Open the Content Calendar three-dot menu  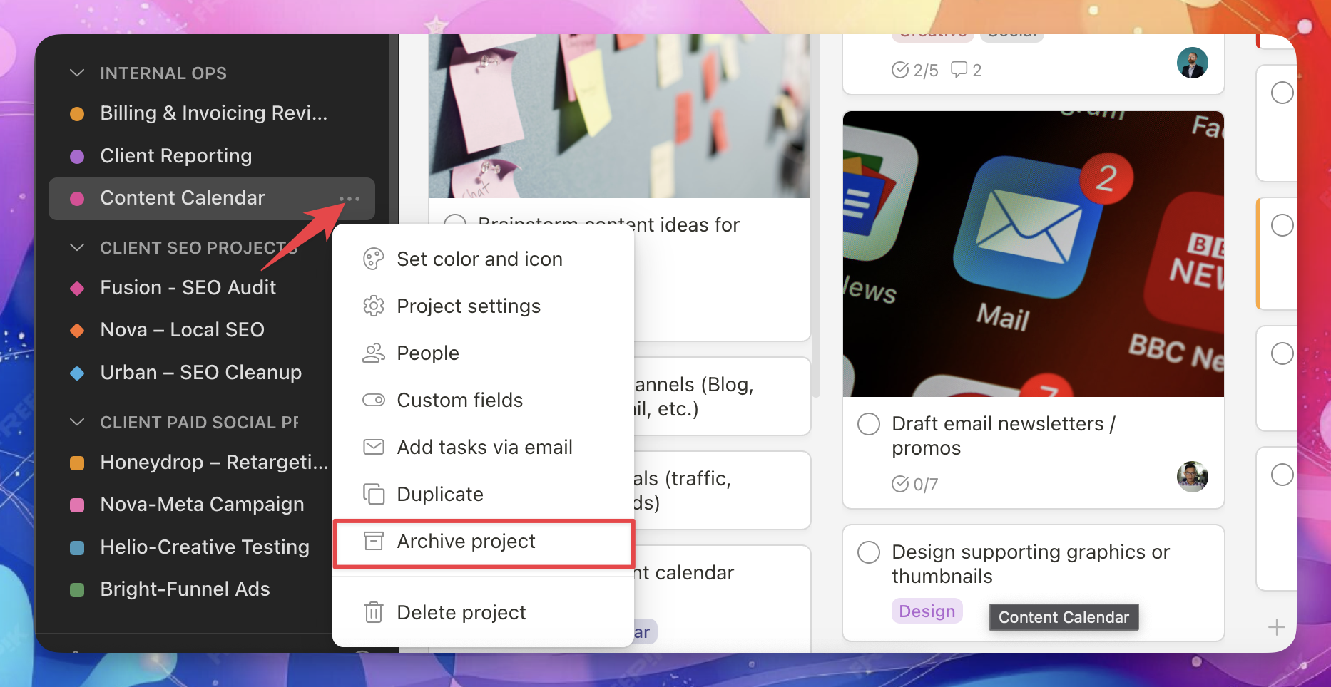(x=350, y=199)
